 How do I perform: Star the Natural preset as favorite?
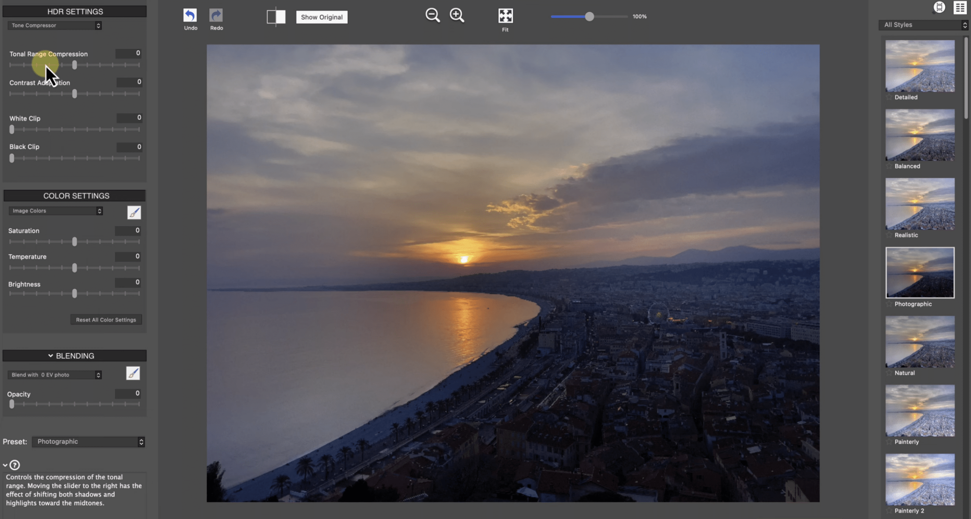coord(889,373)
